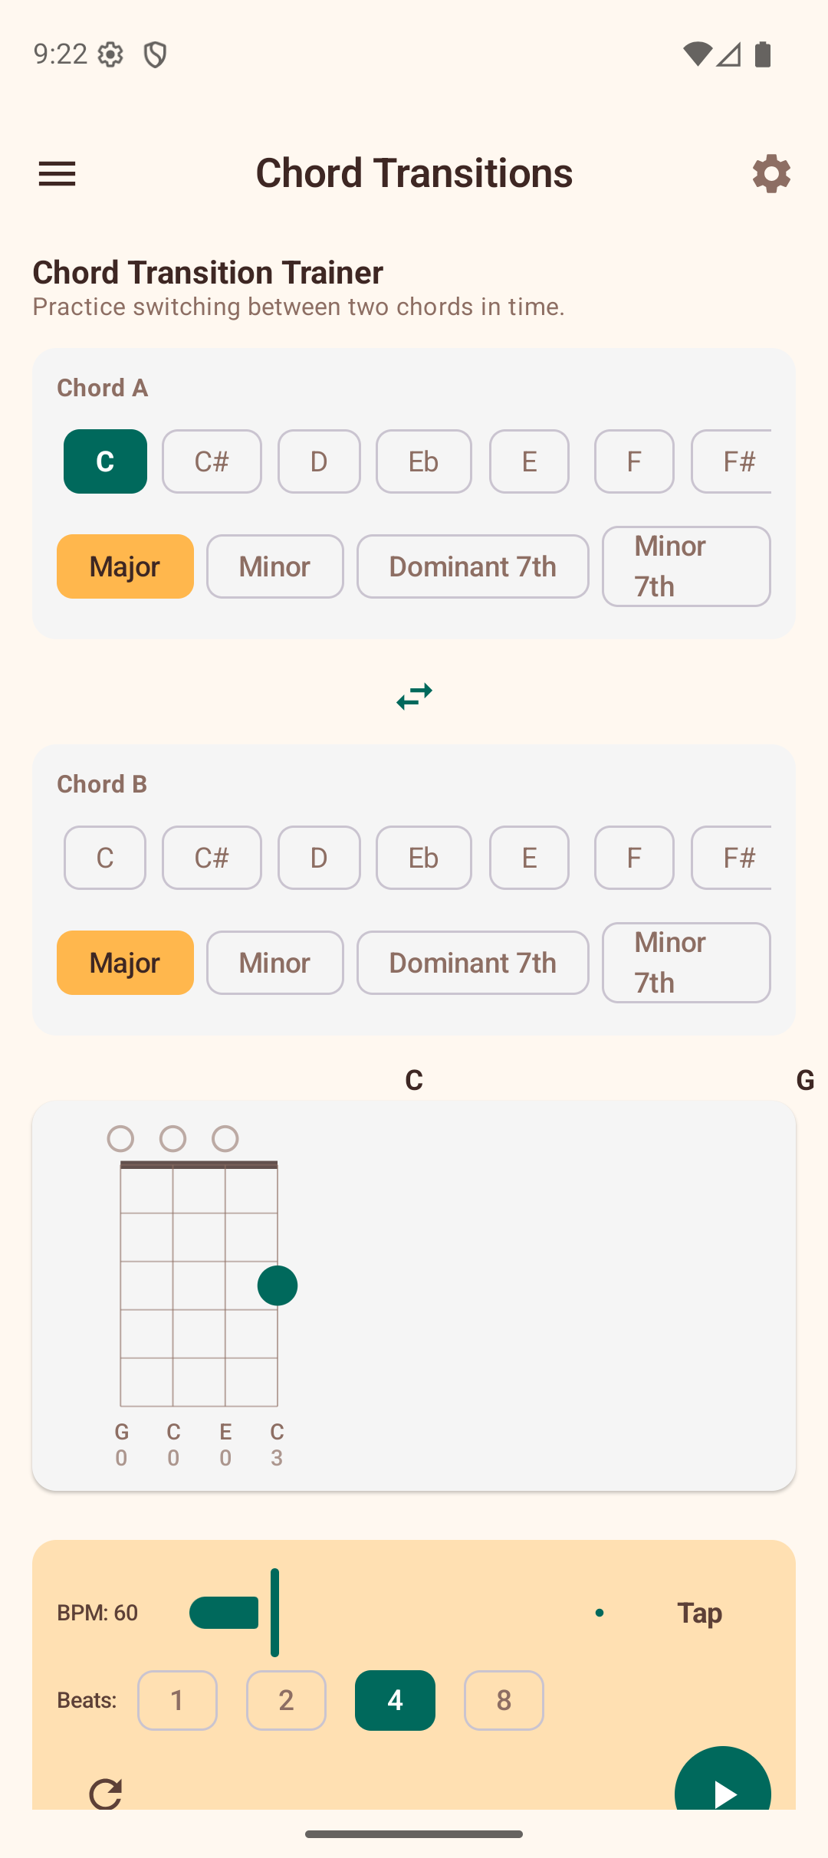Swap Chord A and Chord B
The image size is (828, 1858).
tap(413, 696)
